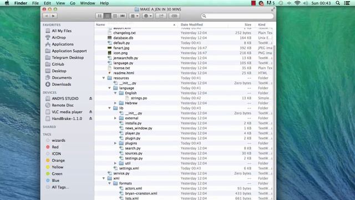Collapse the formats folder
Image resolution: width=355 pixels, height=200 pixels.
[109, 183]
